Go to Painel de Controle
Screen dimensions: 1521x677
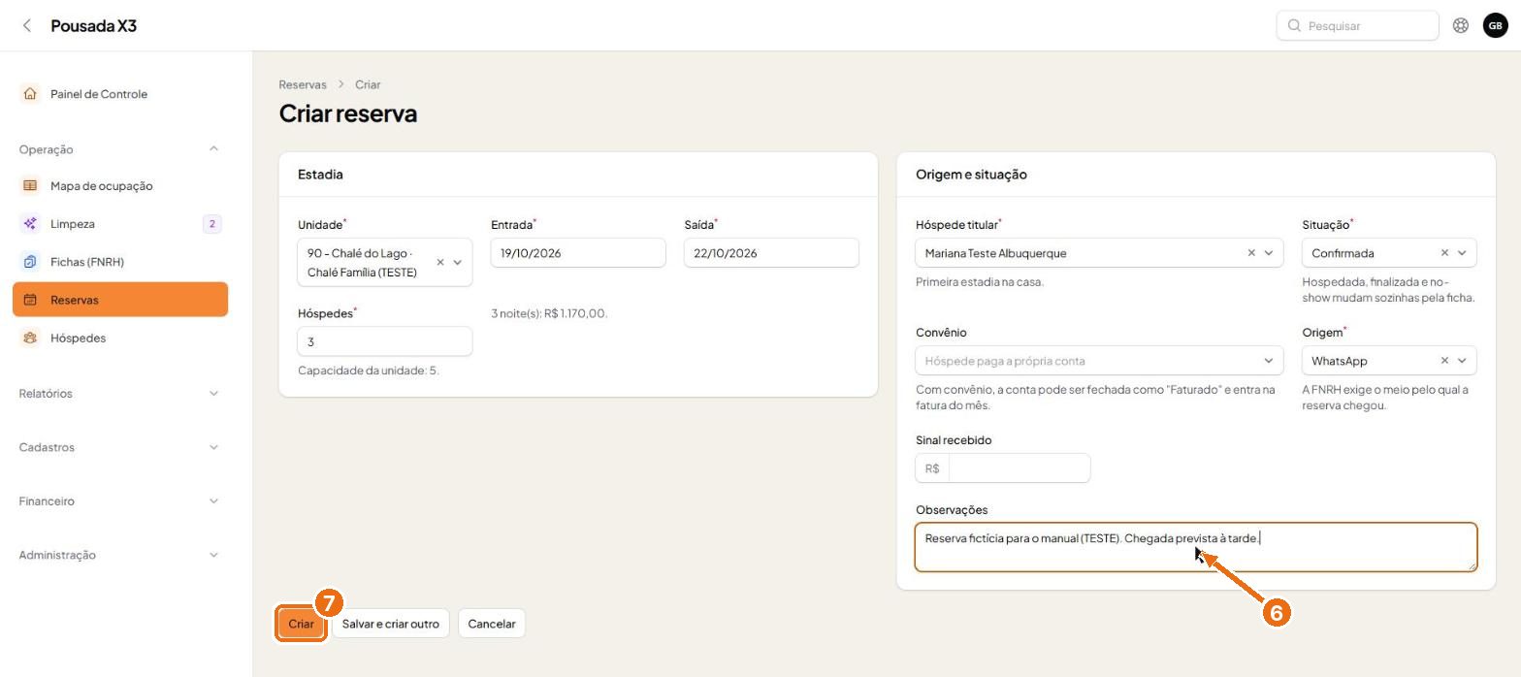pyautogui.click(x=120, y=94)
